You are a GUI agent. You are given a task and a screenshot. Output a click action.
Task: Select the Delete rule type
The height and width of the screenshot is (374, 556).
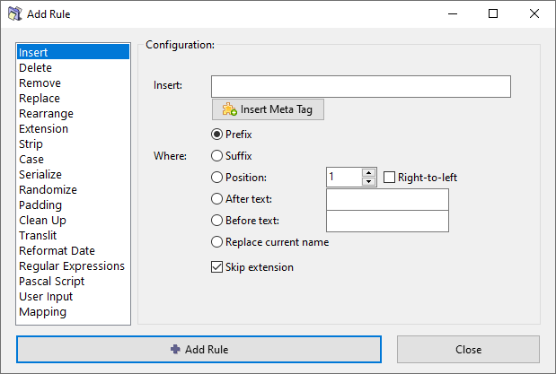[x=73, y=67]
